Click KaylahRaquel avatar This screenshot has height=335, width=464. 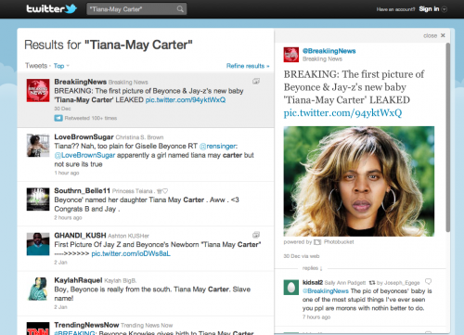point(38,289)
